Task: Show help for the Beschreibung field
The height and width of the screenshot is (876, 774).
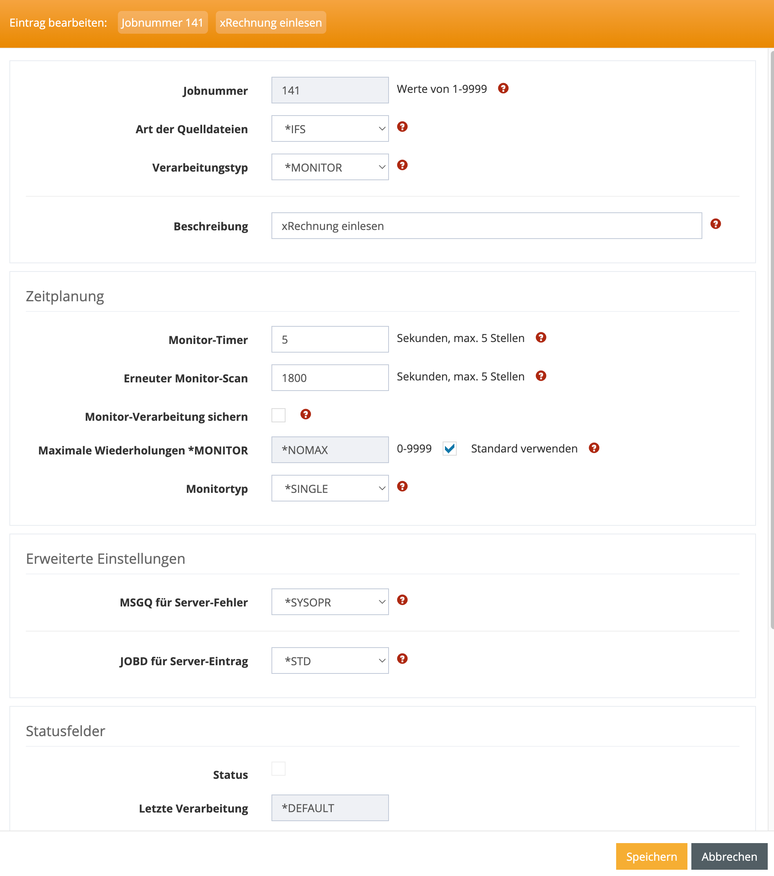Action: pyautogui.click(x=715, y=224)
